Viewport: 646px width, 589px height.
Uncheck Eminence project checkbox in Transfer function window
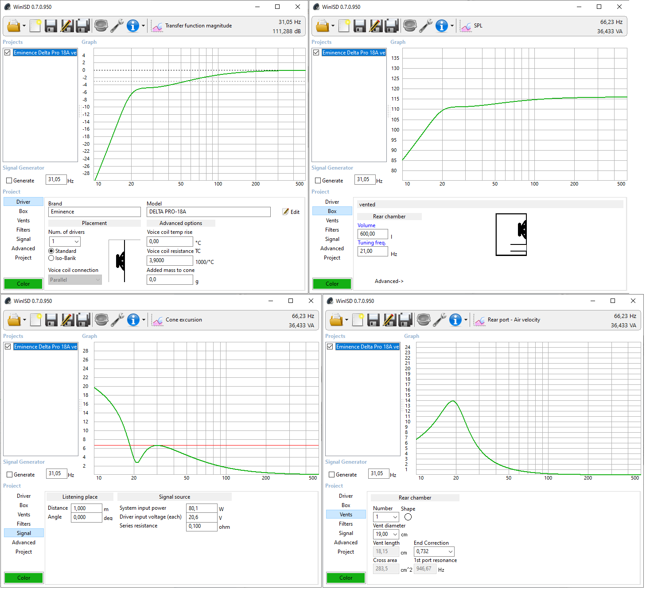tap(8, 52)
